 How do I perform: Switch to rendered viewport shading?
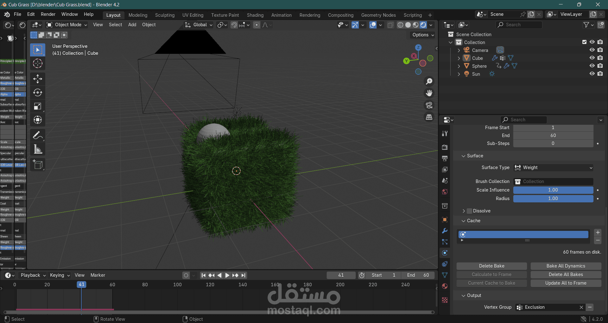423,25
